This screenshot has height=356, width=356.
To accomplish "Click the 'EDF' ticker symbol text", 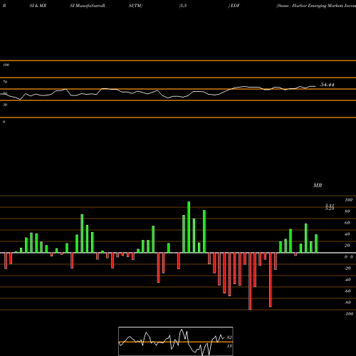I will click(235, 6).
